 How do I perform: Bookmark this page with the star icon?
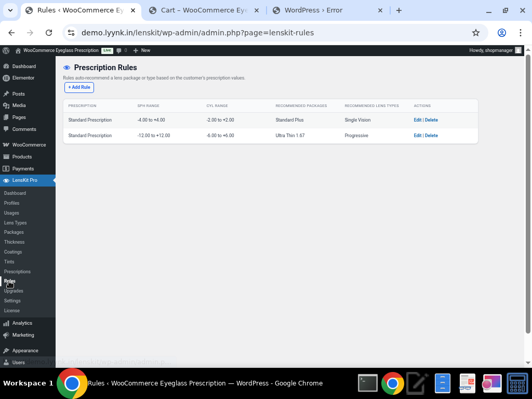coord(475,33)
